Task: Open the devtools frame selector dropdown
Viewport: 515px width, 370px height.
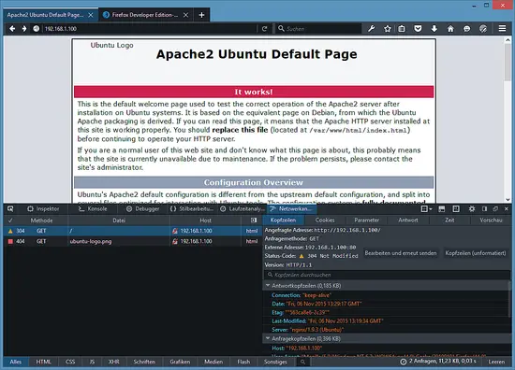Action: [426, 208]
